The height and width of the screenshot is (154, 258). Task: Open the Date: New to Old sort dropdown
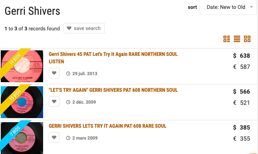coord(228,7)
